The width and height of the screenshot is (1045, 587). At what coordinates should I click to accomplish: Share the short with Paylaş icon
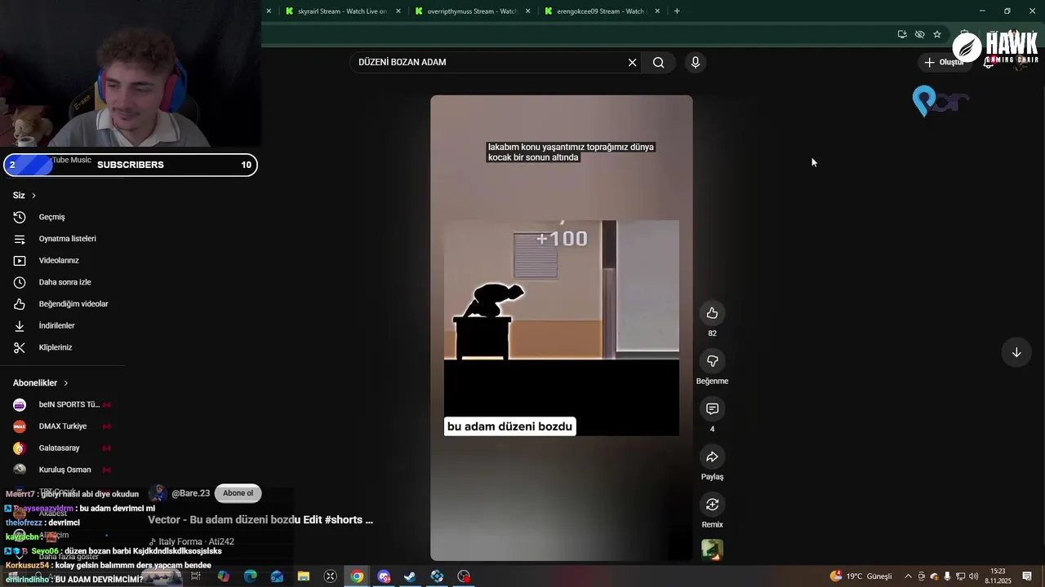712,457
